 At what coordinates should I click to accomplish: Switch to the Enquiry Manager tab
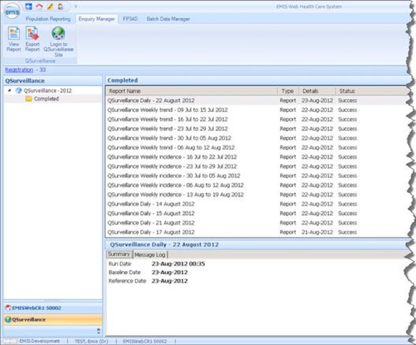[97, 19]
